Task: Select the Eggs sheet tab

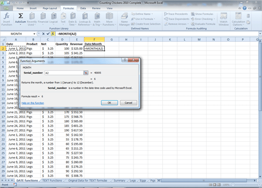Action: [x=143, y=180]
